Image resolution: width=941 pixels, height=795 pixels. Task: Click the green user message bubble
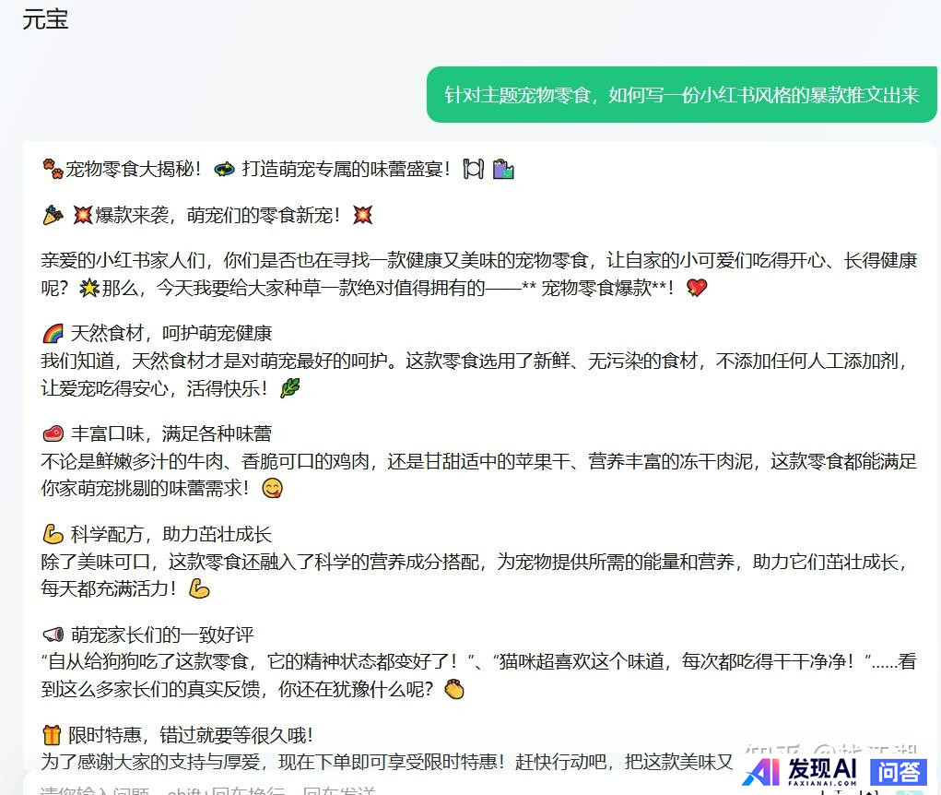click(x=681, y=94)
